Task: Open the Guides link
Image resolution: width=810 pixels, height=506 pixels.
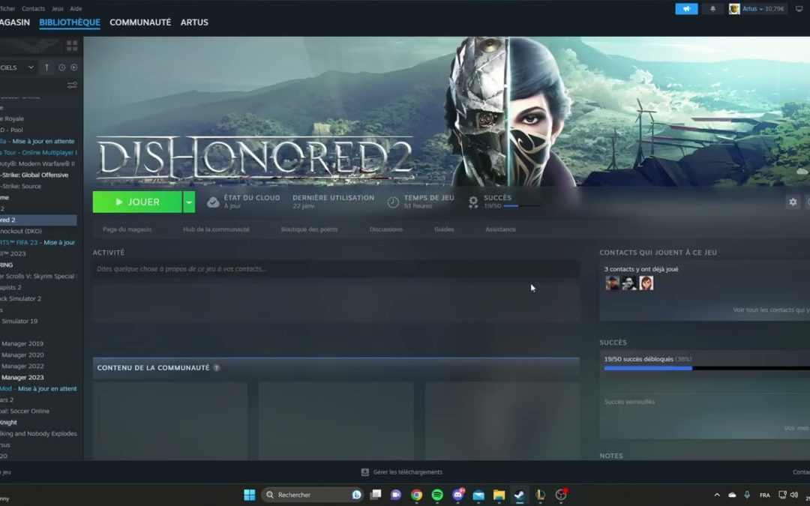Action: tap(444, 229)
